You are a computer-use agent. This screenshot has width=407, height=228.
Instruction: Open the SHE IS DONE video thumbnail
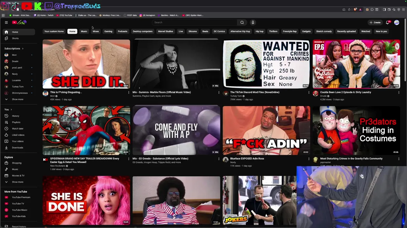(x=86, y=200)
